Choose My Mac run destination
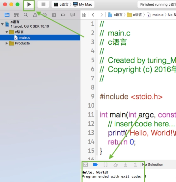 [x=82, y=4]
